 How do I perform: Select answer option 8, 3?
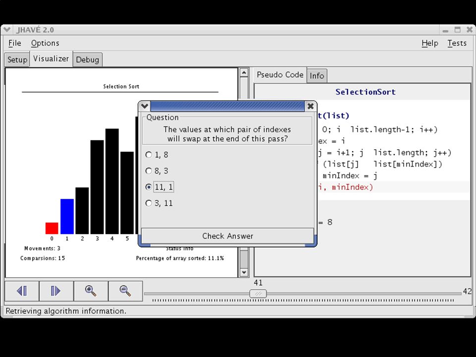tap(157, 171)
